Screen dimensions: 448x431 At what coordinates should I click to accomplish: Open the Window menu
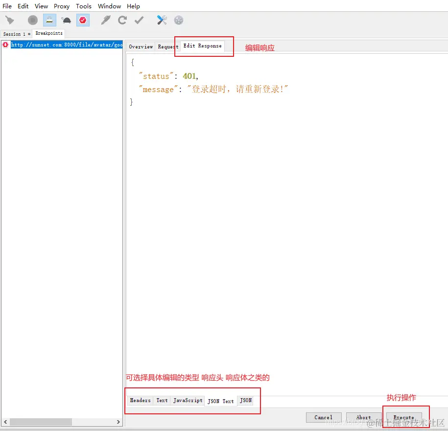coord(109,6)
